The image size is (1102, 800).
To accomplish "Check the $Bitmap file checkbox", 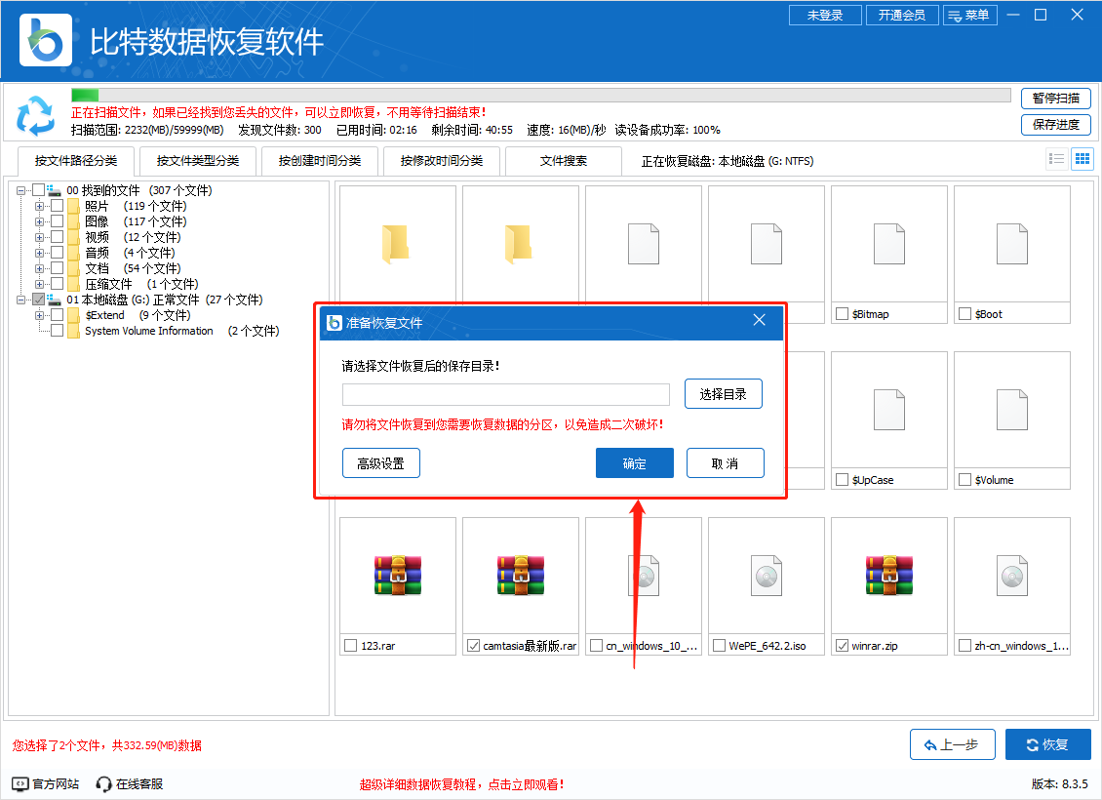I will (842, 313).
